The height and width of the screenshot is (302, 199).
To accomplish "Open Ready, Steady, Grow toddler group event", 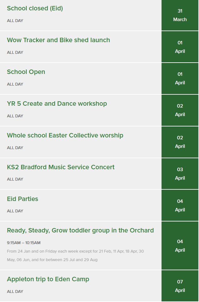I will point(80,231).
